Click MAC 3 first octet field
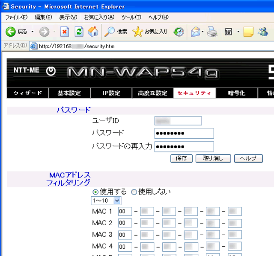Image resolution: width=274 pixels, height=256 pixels. 125,235
